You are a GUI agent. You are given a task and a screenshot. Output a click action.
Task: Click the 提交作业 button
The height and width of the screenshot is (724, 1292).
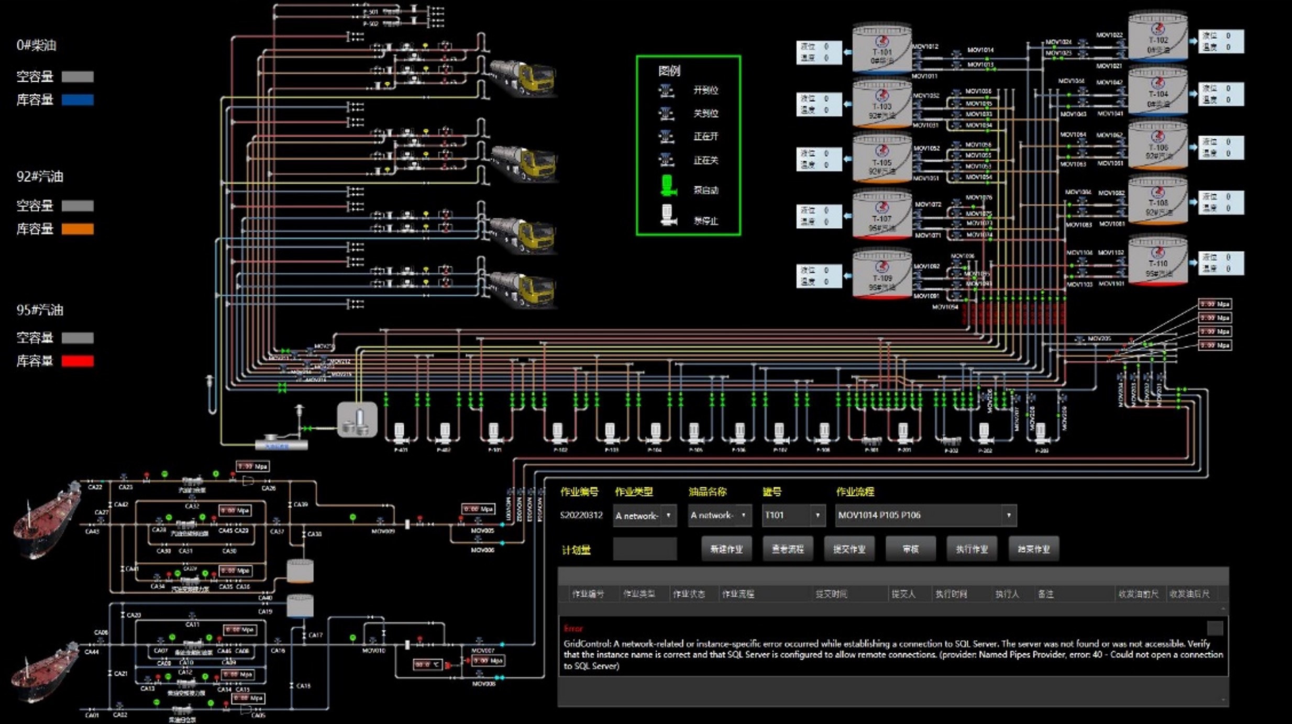pyautogui.click(x=849, y=549)
